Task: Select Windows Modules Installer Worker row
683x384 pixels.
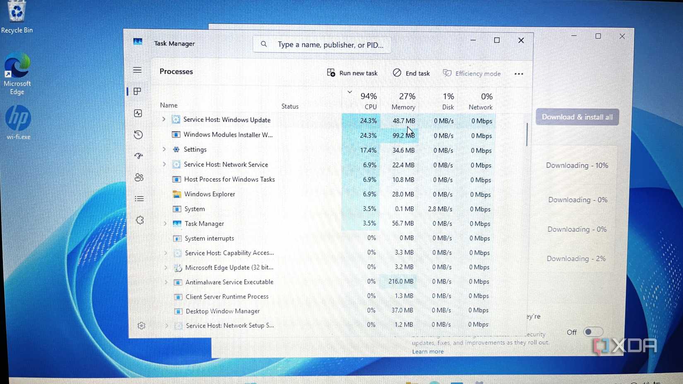Action: [327, 135]
